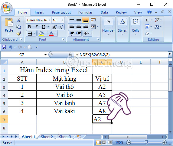This screenshot has width=173, height=146.
Task: Expand underline style dropdown arrow
Action: pyautogui.click(x=48, y=27)
